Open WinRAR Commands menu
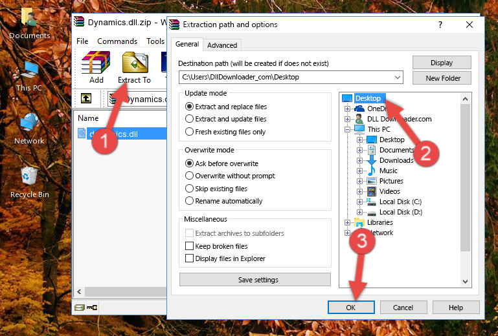The height and width of the screenshot is (336, 498). [117, 41]
